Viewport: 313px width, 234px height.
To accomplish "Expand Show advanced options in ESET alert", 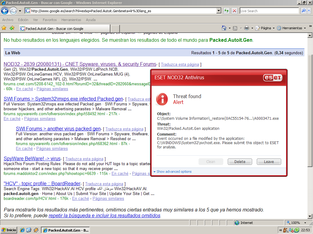I will [x=173, y=172].
